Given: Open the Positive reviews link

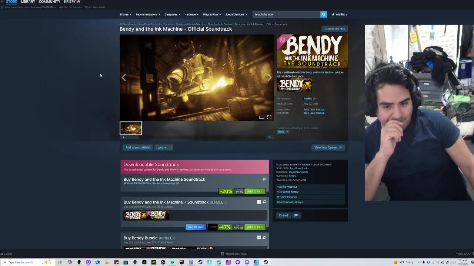Looking at the screenshot, I should point(308,99).
